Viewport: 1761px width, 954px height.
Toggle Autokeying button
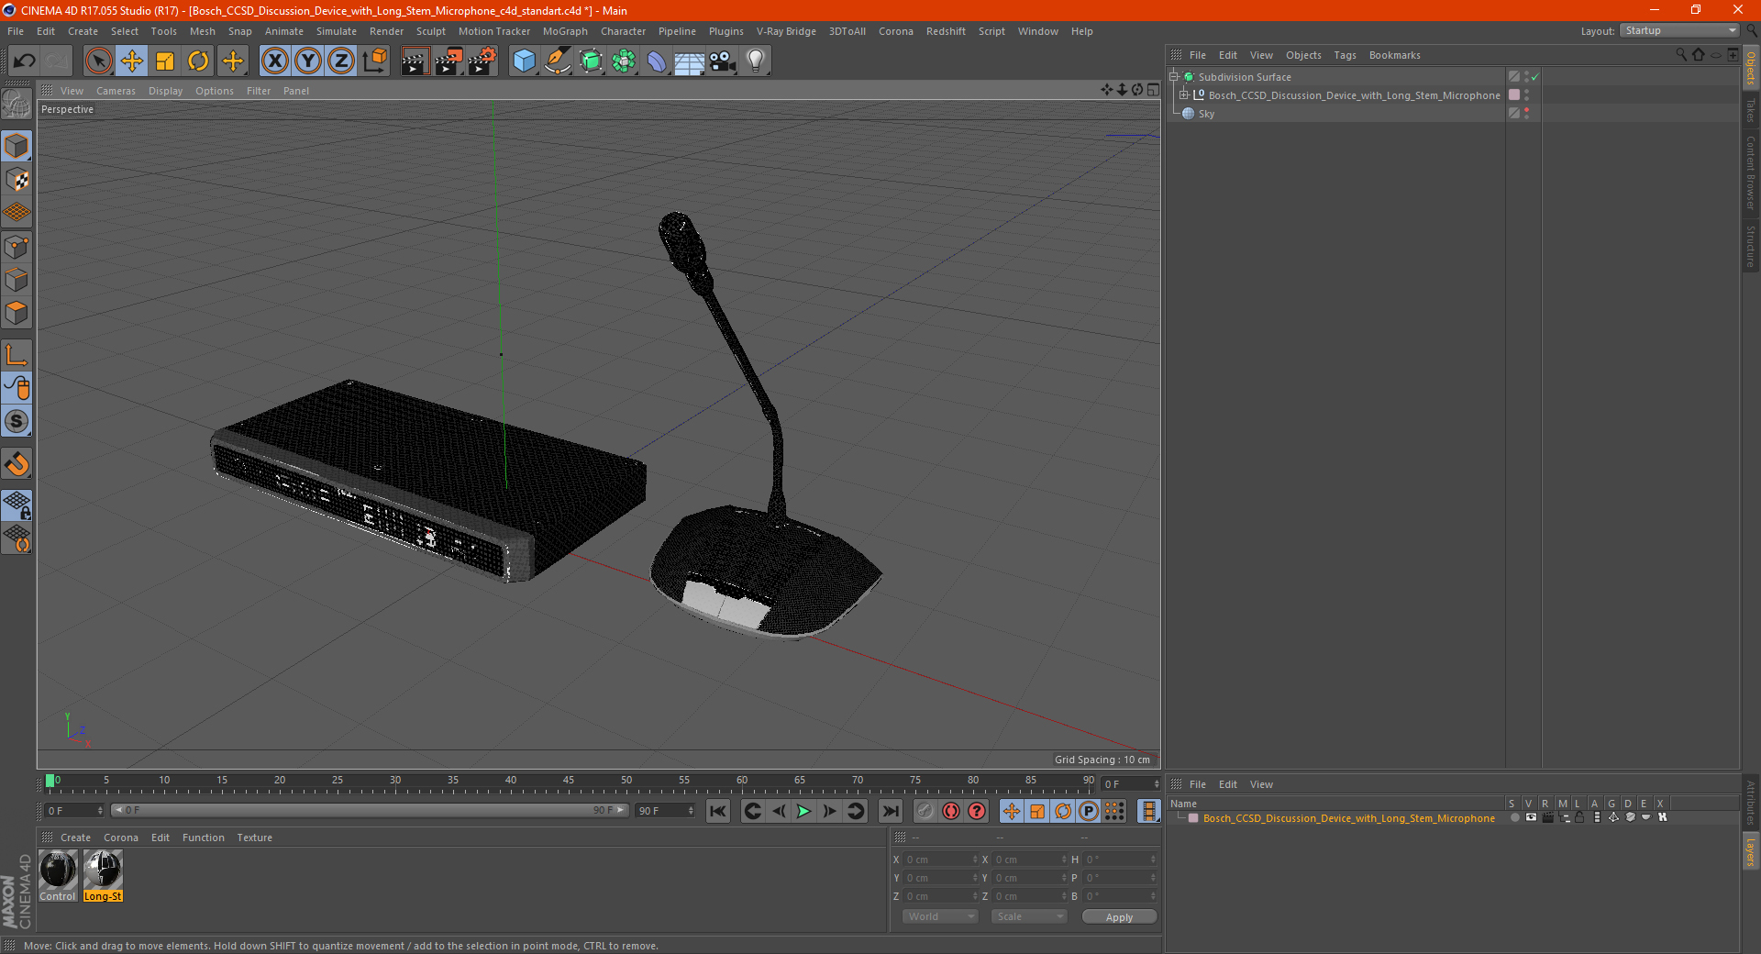951,811
